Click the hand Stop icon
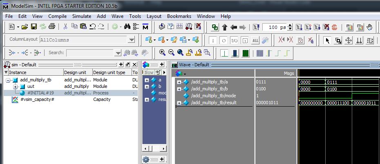Image resolution: width=380 pixels, height=164 pixels. pos(369,27)
